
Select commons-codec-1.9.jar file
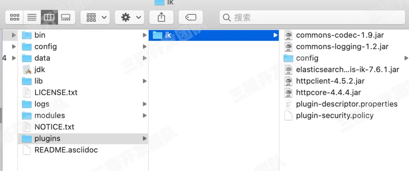click(344, 35)
